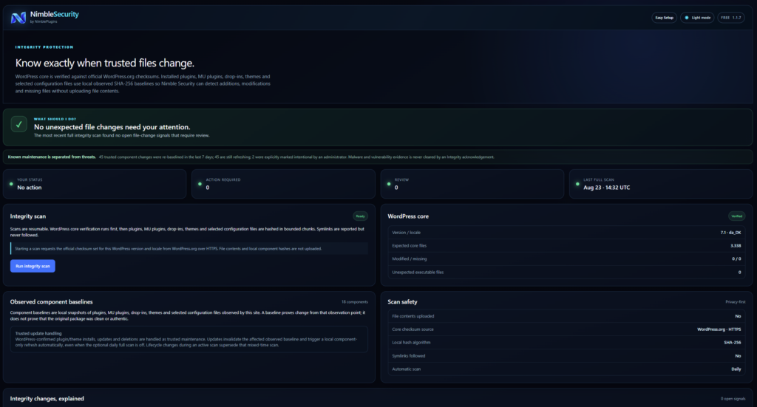757x407 pixels.
Task: Click the 'by NimblePlugins' subtitle text
Action: pos(44,21)
